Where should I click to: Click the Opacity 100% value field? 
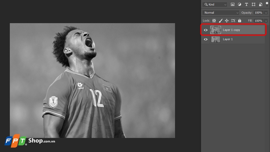pos(259,12)
